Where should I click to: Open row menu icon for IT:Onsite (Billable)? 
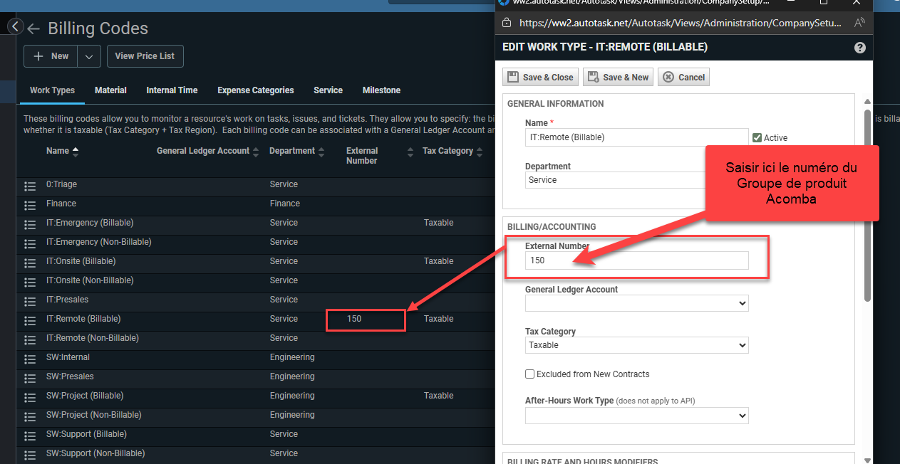click(30, 263)
